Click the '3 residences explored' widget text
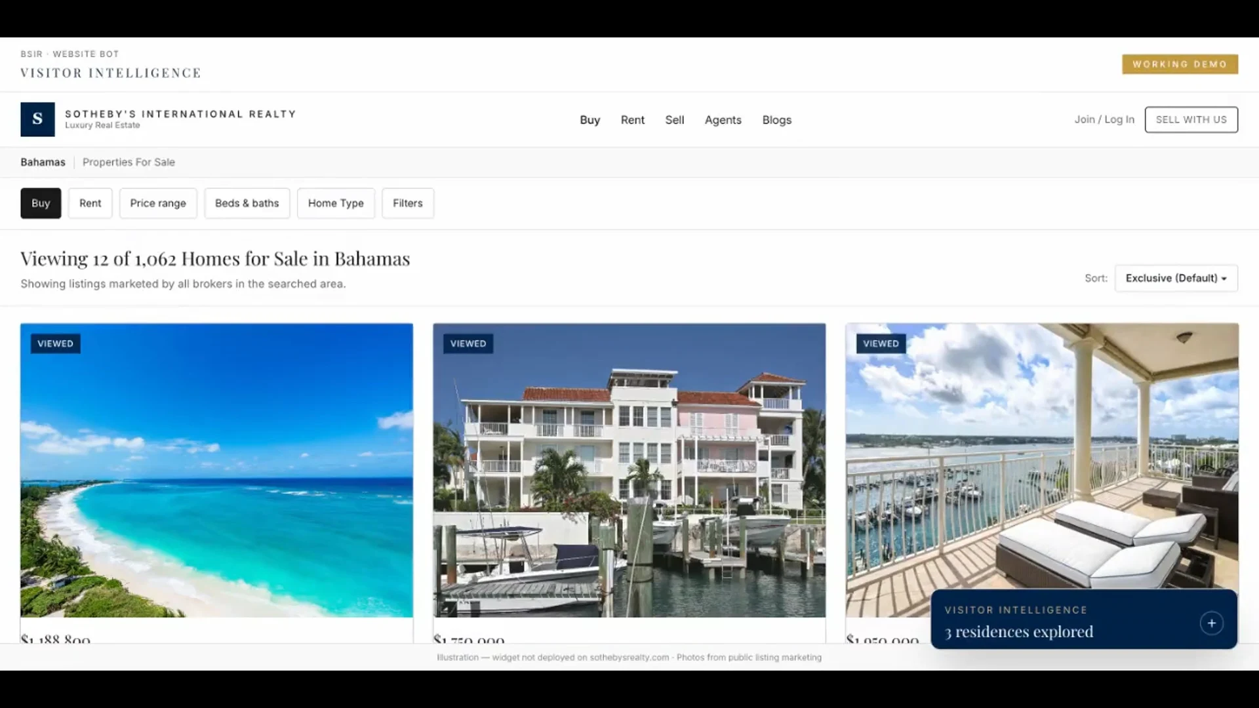Screen dimensions: 1259x708 pos(1019,632)
